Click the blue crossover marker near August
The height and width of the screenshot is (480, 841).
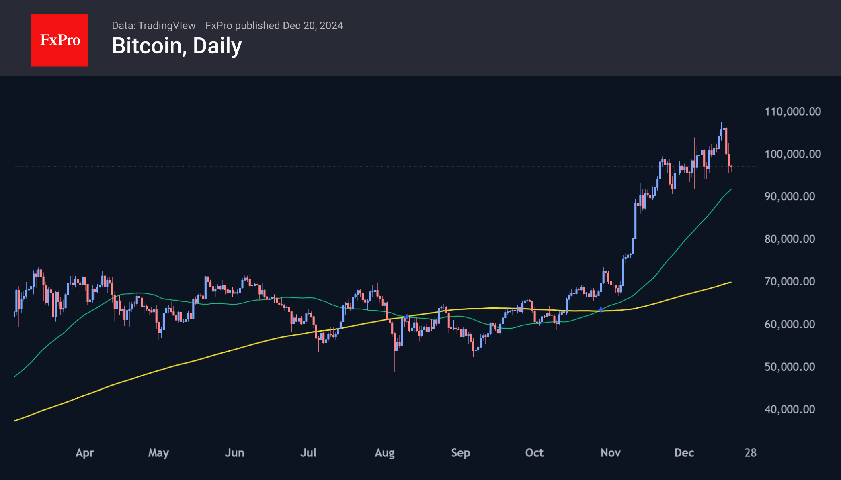coord(407,317)
